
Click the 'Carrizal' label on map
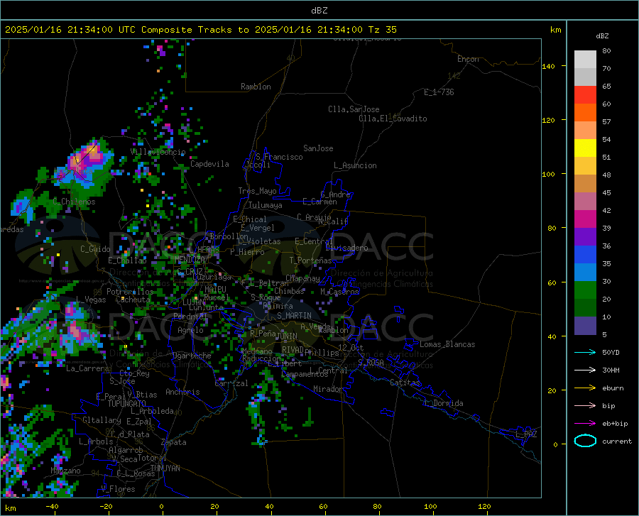coord(231,383)
